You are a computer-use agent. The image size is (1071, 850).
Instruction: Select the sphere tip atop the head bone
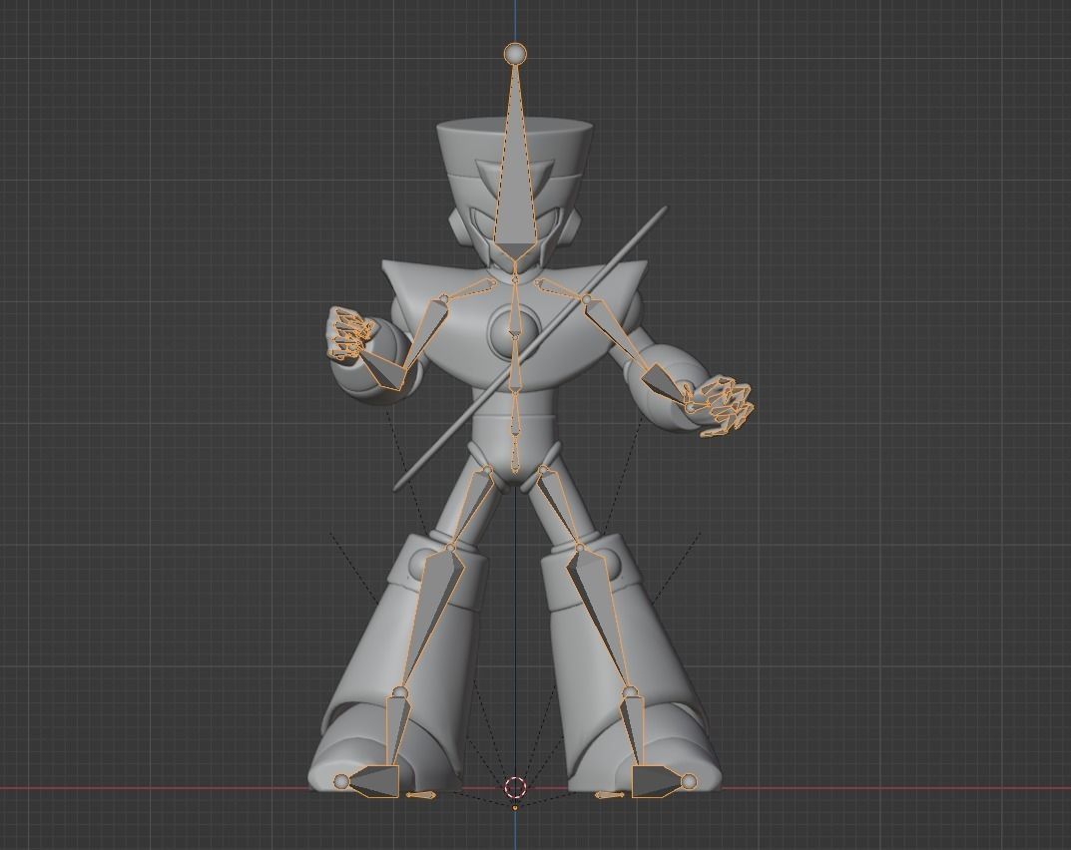pos(516,53)
